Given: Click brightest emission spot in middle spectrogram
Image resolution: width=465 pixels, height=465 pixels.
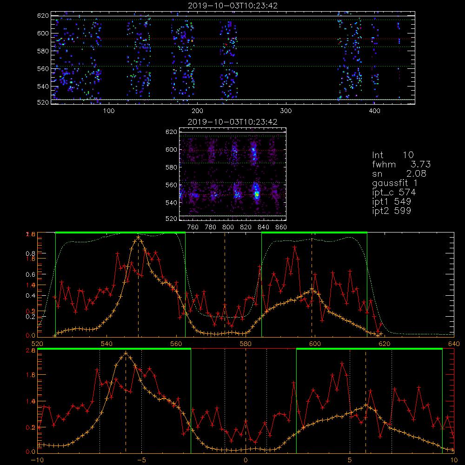Looking at the screenshot, I should 257,194.
